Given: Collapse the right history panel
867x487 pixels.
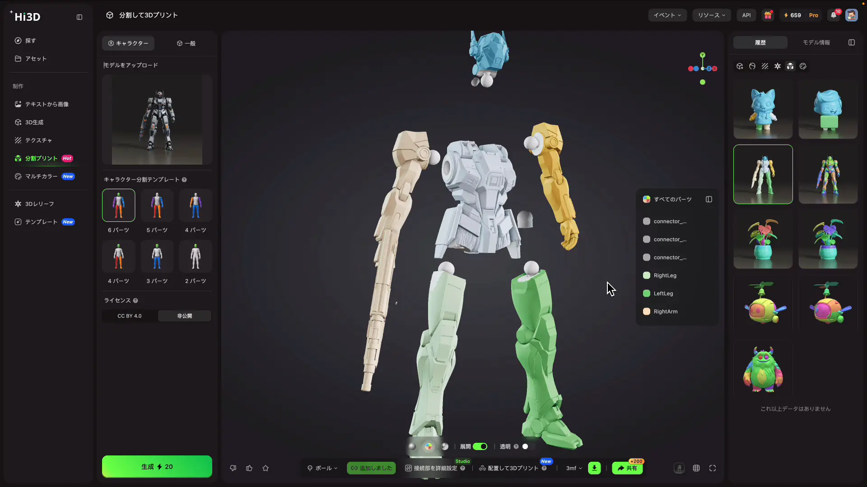Looking at the screenshot, I should click(852, 42).
